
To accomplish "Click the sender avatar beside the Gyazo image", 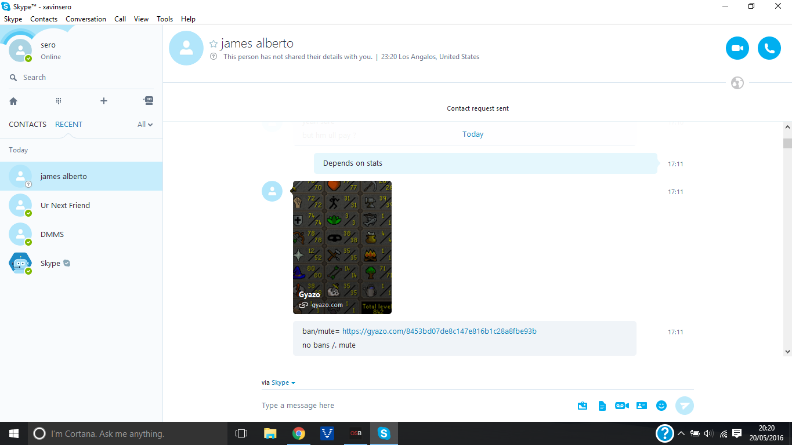I will (272, 191).
